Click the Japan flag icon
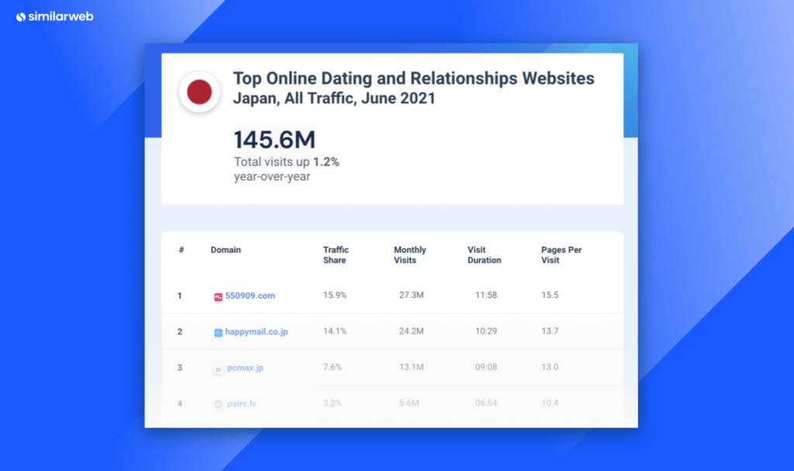The image size is (794, 471). click(199, 92)
